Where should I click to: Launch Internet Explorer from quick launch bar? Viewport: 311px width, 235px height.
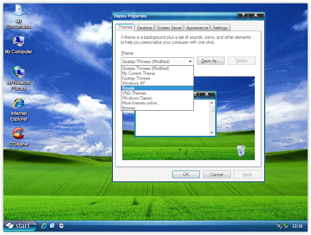click(44, 226)
